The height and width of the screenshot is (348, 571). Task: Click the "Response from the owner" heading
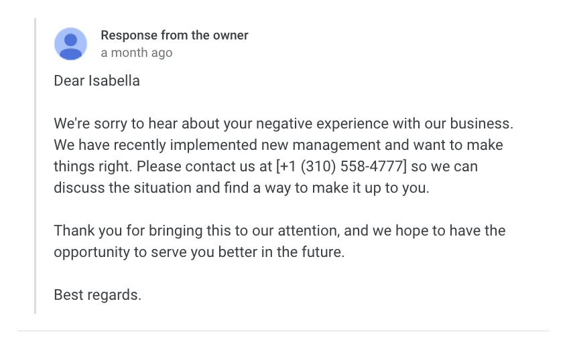coord(174,35)
